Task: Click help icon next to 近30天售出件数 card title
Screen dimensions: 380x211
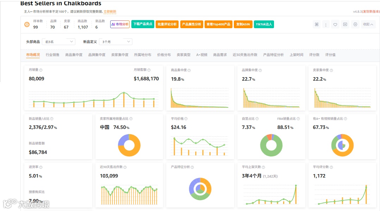Action: [125, 167]
